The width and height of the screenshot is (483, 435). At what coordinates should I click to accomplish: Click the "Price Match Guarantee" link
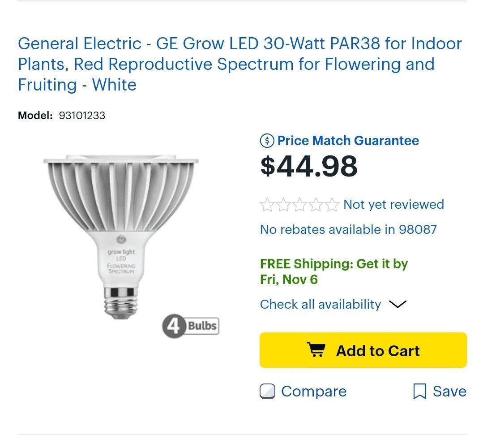point(348,141)
